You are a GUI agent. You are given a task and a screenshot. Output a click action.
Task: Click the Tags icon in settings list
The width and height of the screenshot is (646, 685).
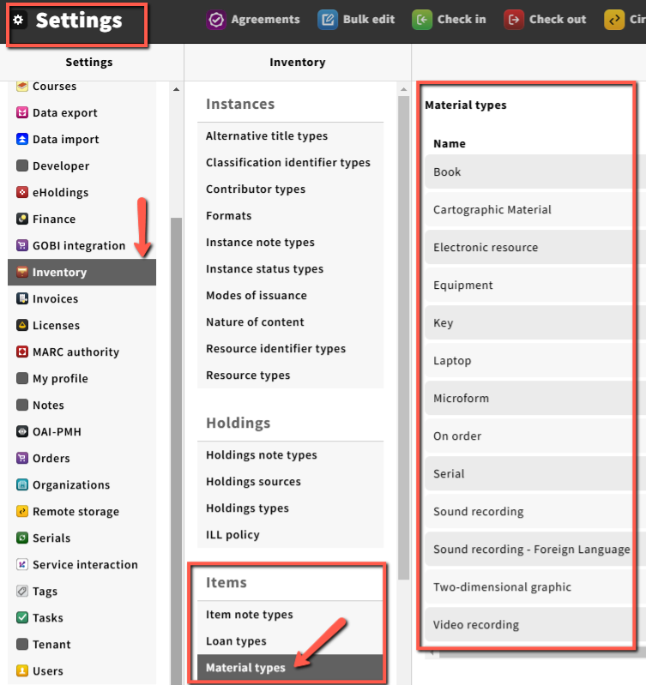point(22,592)
